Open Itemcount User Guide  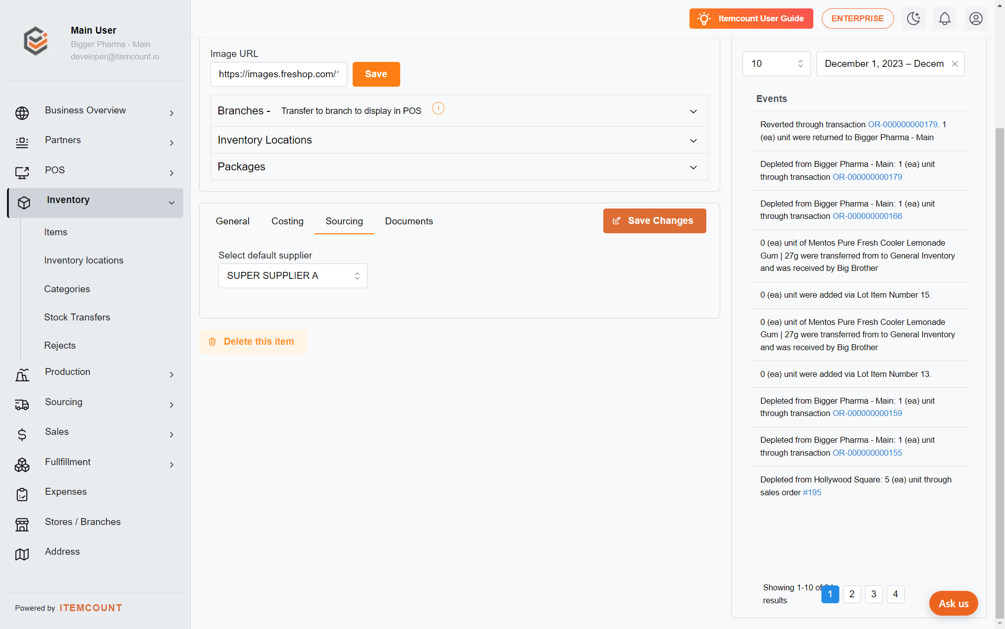point(751,19)
